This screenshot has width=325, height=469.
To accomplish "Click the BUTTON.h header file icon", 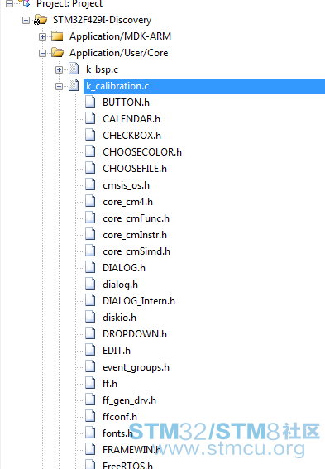I will coord(90,102).
